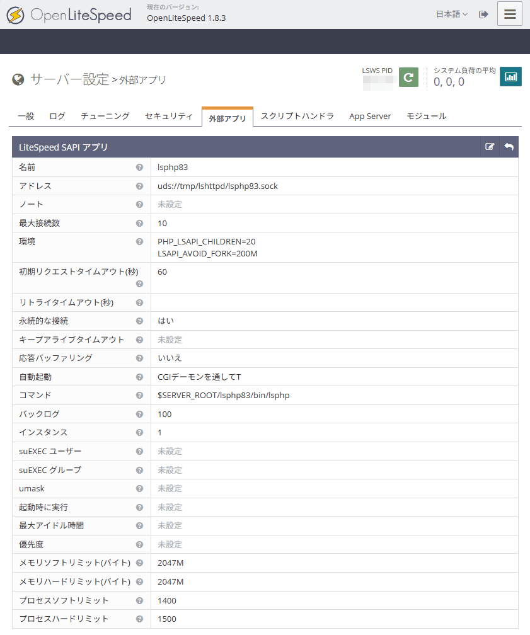Show help for ノート

pos(139,205)
